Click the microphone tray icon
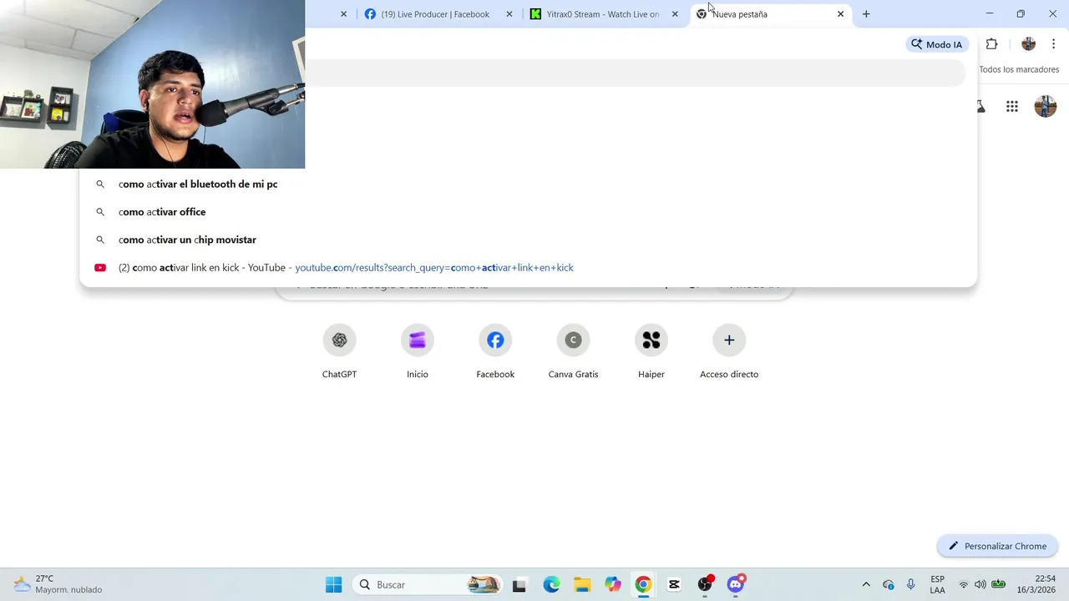 910,584
